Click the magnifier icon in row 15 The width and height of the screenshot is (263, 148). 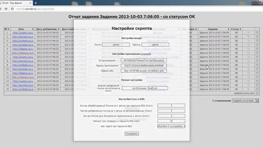point(248,89)
